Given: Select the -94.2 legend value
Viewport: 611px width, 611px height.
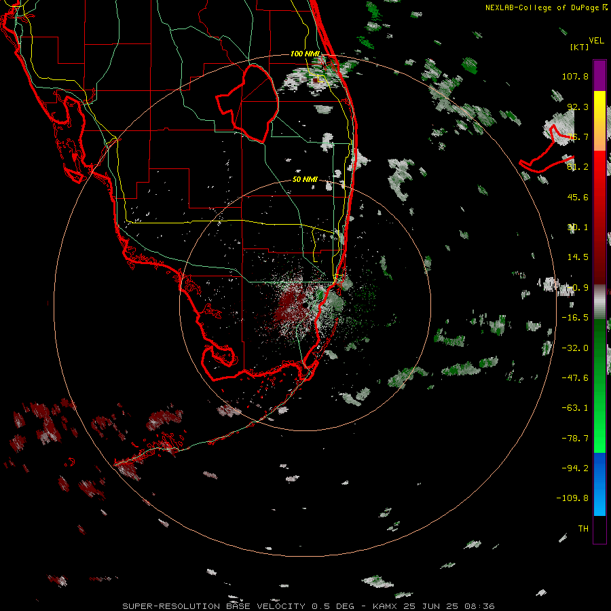Looking at the screenshot, I should coord(575,468).
